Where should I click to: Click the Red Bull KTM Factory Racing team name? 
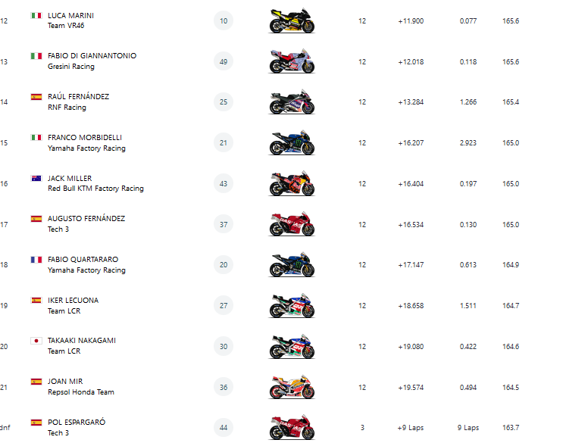pos(95,189)
